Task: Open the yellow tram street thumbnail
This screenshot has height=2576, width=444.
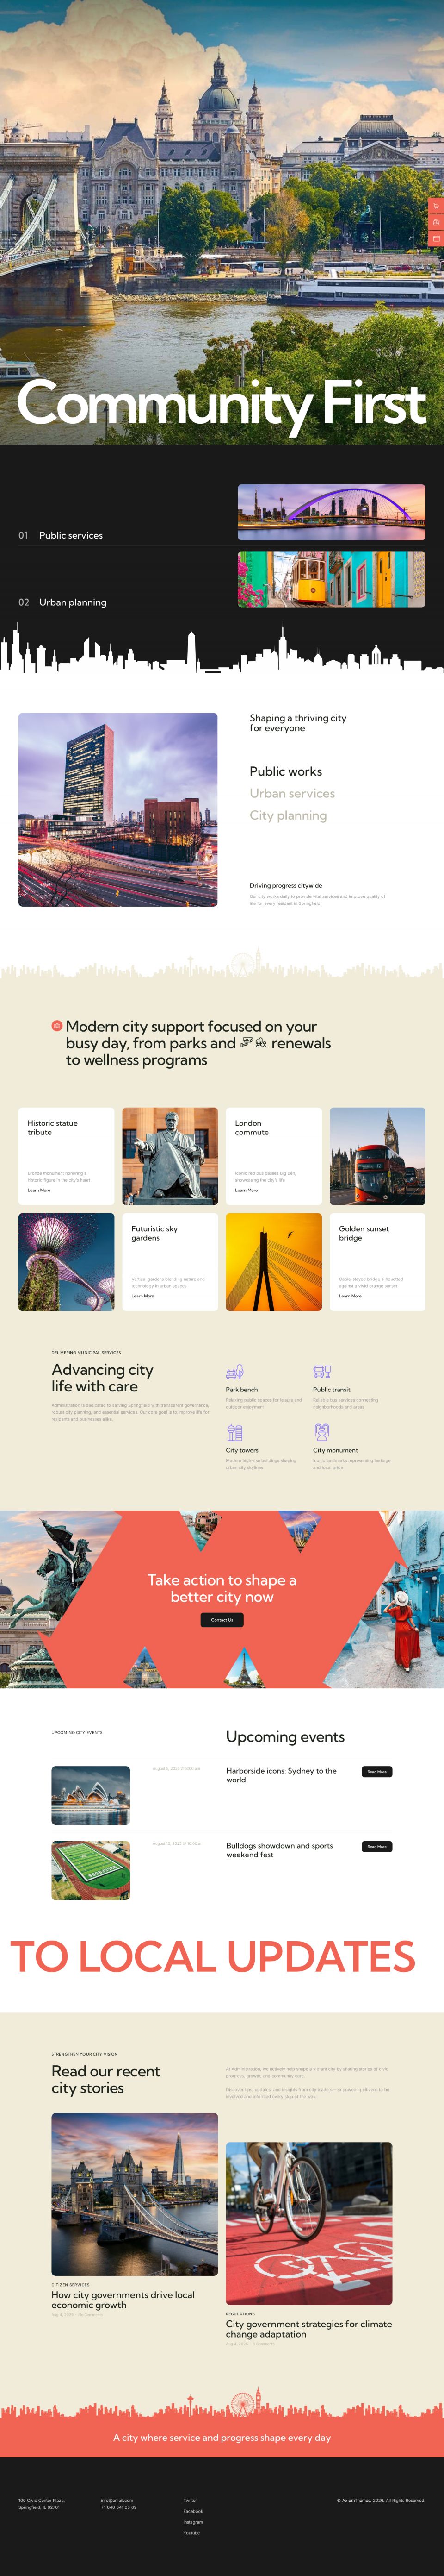Action: (331, 579)
